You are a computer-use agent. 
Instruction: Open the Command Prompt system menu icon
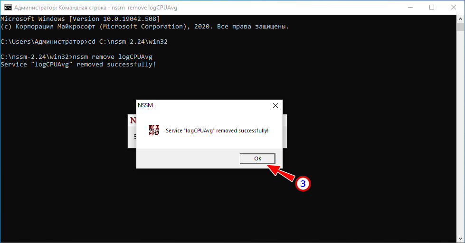[x=8, y=8]
